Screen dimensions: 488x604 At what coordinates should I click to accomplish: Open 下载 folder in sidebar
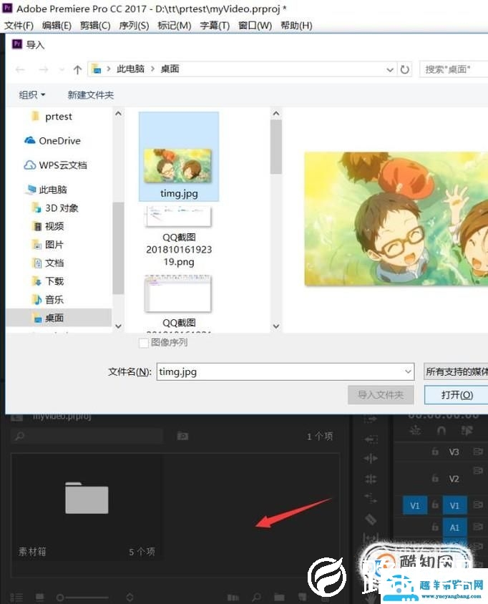coord(48,281)
